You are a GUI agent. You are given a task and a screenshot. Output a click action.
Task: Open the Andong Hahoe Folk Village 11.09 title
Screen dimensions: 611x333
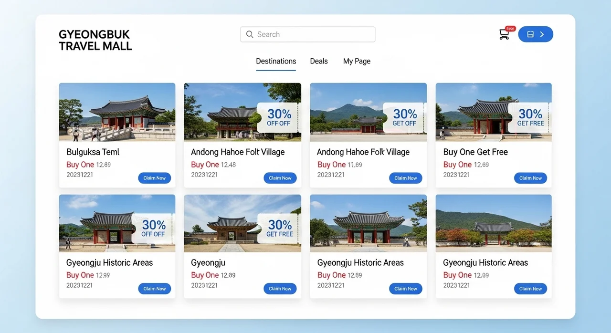coord(363,152)
